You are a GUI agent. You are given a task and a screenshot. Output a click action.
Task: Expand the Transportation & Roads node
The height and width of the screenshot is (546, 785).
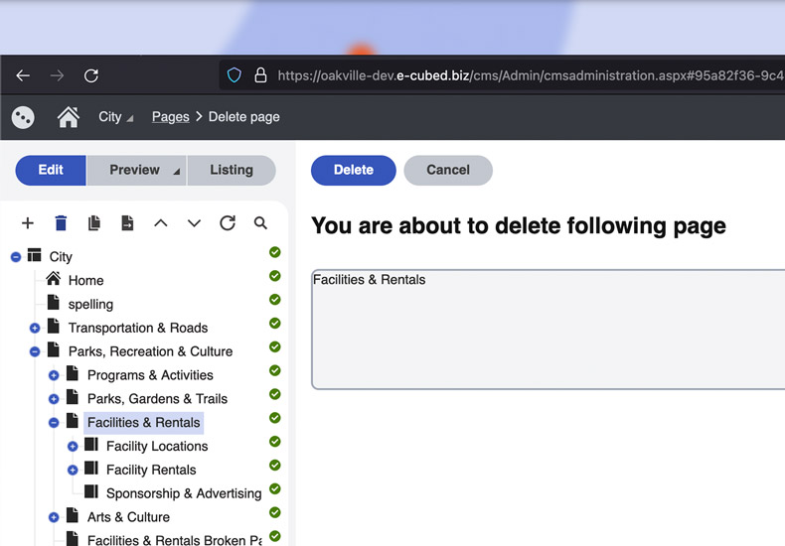point(35,328)
